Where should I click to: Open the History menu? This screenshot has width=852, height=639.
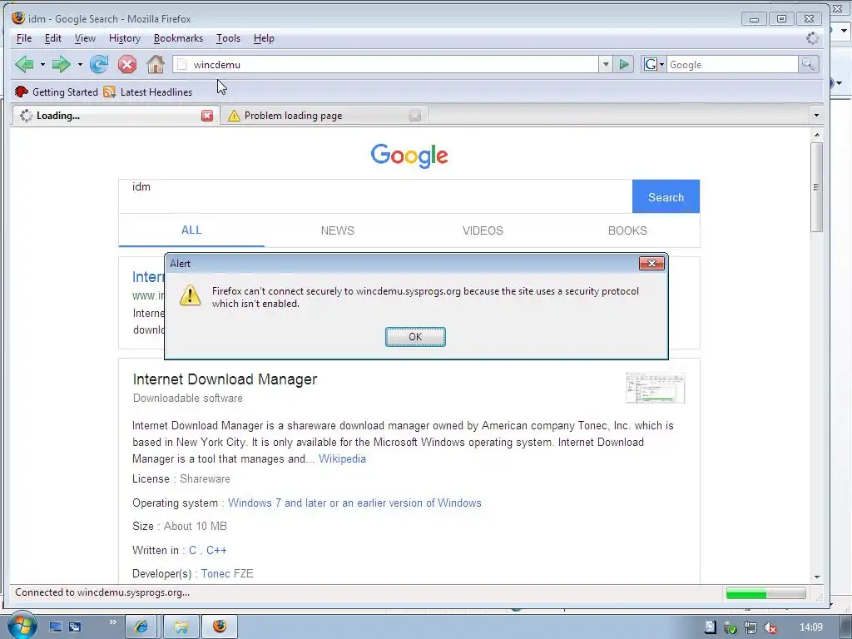[x=125, y=38]
